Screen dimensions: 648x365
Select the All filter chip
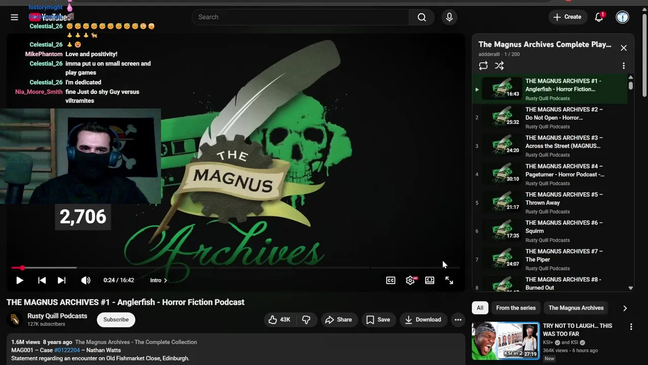pyautogui.click(x=480, y=308)
